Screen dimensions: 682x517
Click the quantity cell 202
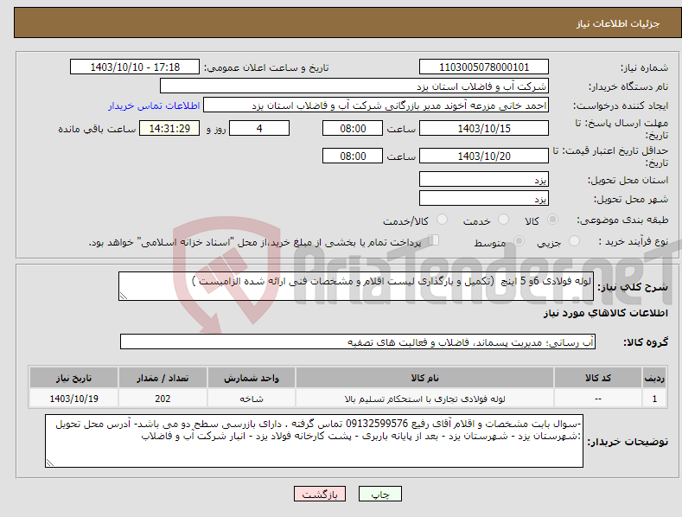[x=163, y=399]
